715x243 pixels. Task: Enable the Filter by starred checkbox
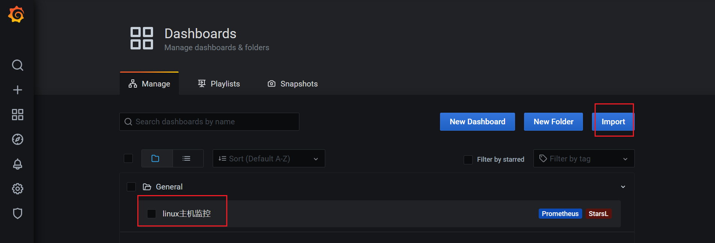[468, 160]
